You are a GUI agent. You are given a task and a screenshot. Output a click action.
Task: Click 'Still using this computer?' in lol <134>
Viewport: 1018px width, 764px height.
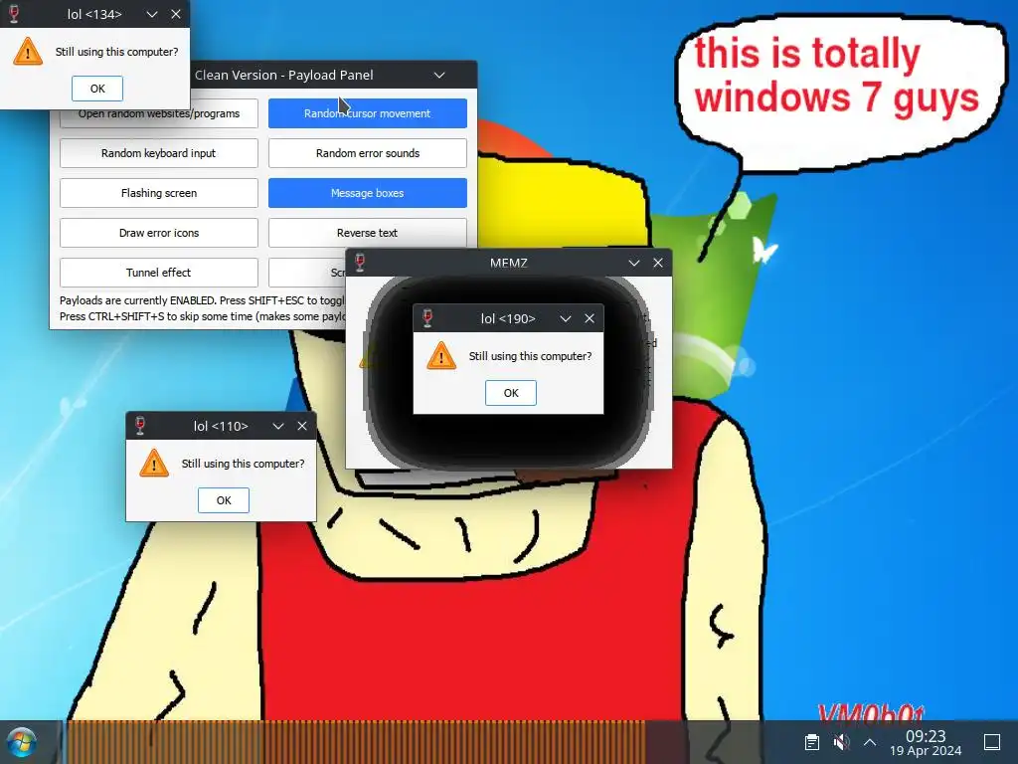[x=117, y=52]
